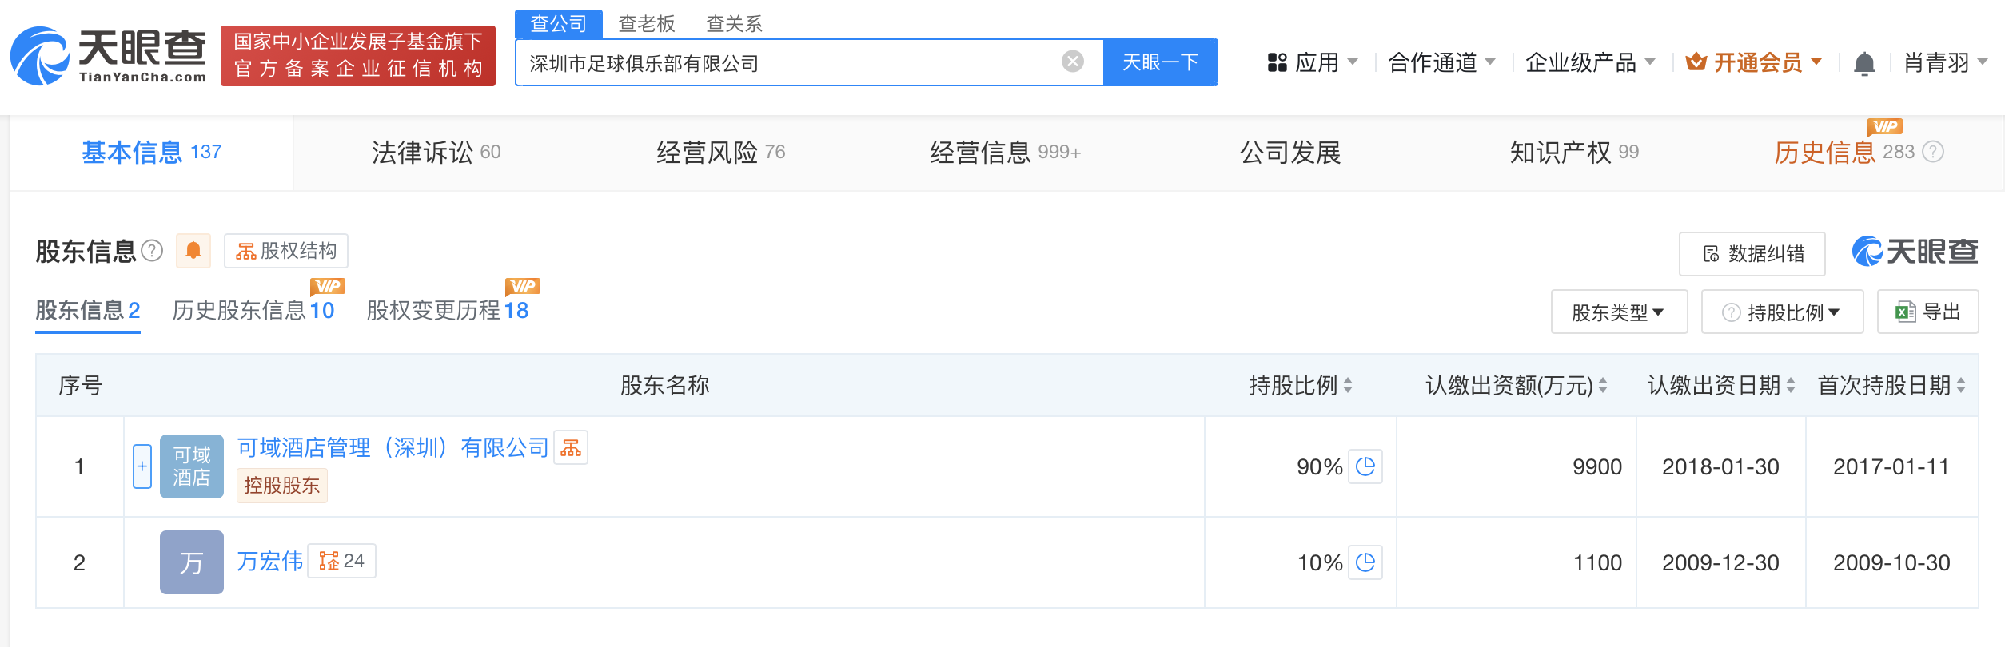Screen dimensions: 2005x647
Task: Expand row of 可域酒店管理 shareholder
Action: click(x=142, y=466)
